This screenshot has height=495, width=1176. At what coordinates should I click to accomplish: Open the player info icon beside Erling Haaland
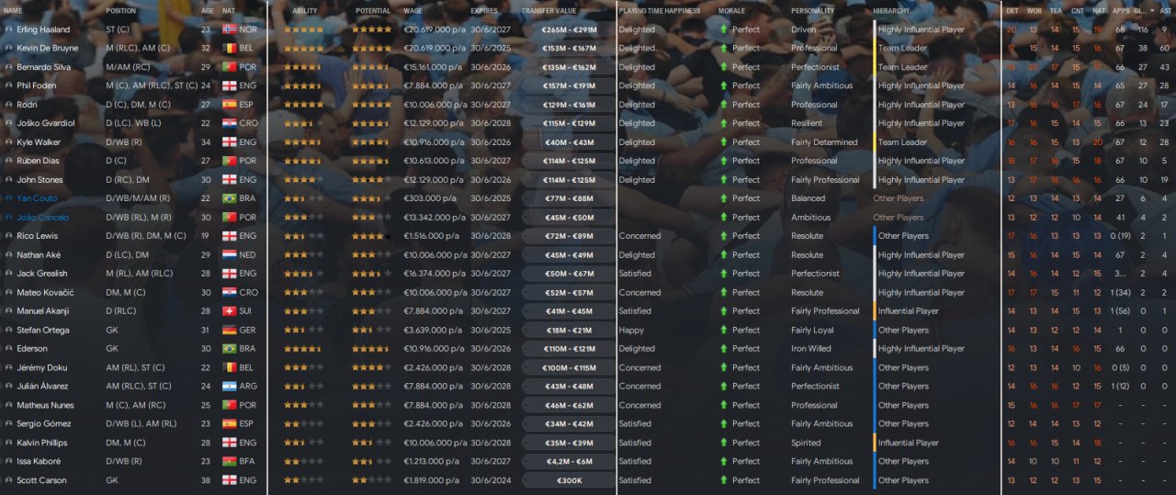pos(9,29)
